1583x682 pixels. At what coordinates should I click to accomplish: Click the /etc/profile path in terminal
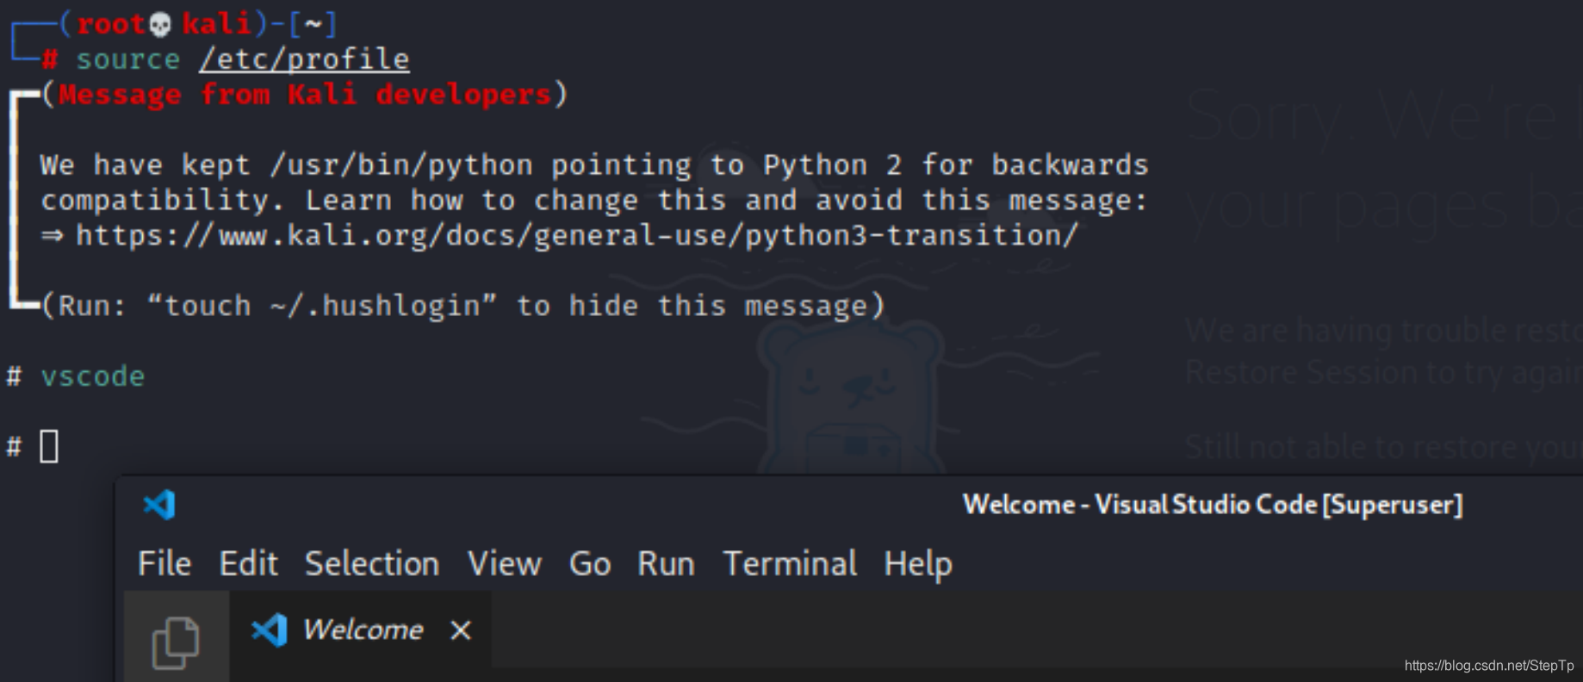pyautogui.click(x=304, y=59)
